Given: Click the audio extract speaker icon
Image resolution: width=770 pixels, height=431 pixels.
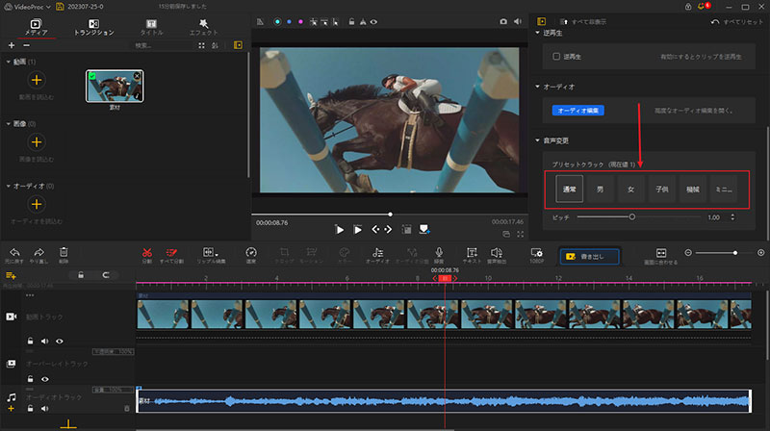Looking at the screenshot, I should (497, 252).
